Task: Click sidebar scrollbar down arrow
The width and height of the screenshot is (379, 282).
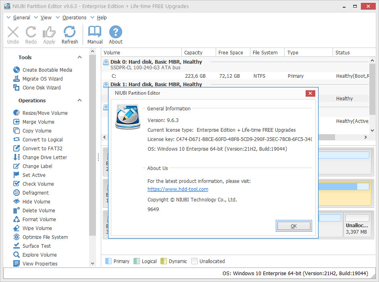Action: [x=92, y=263]
